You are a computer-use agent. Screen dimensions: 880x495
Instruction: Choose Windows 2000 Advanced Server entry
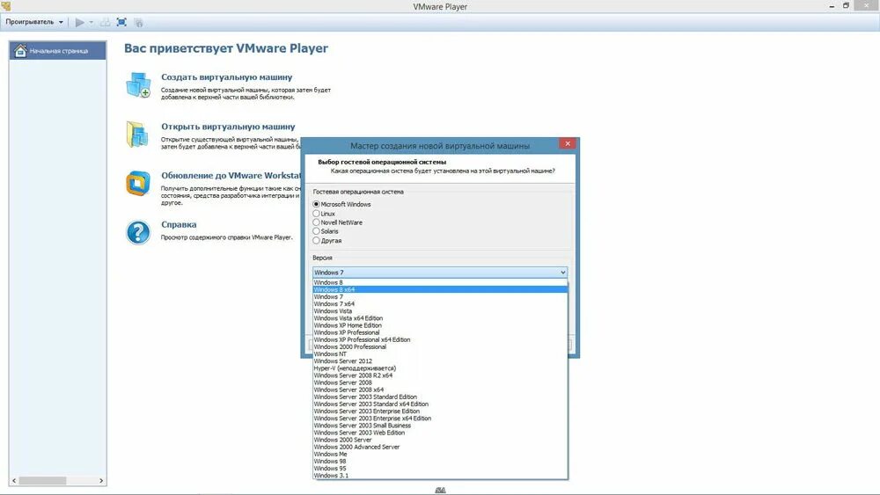point(440,448)
